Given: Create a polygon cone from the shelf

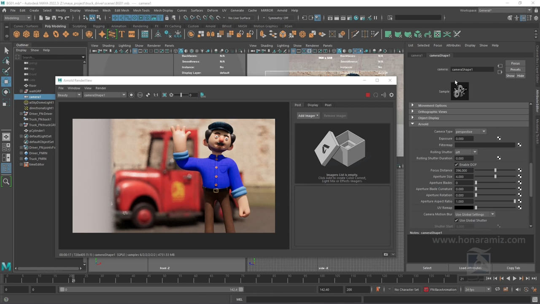Looking at the screenshot, I should pos(46,34).
